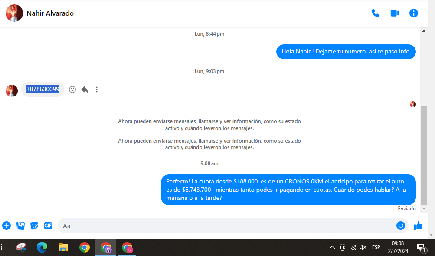The width and height of the screenshot is (435, 256).
Task: Open more options for the number message
Action: click(97, 90)
